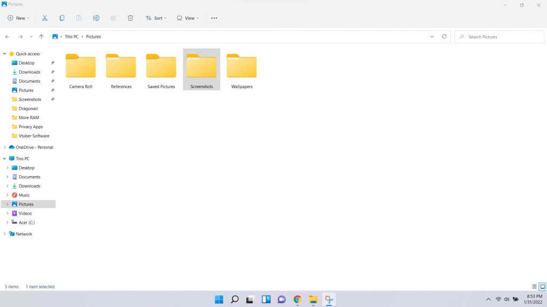Navigate back with the Back arrow

tap(7, 37)
